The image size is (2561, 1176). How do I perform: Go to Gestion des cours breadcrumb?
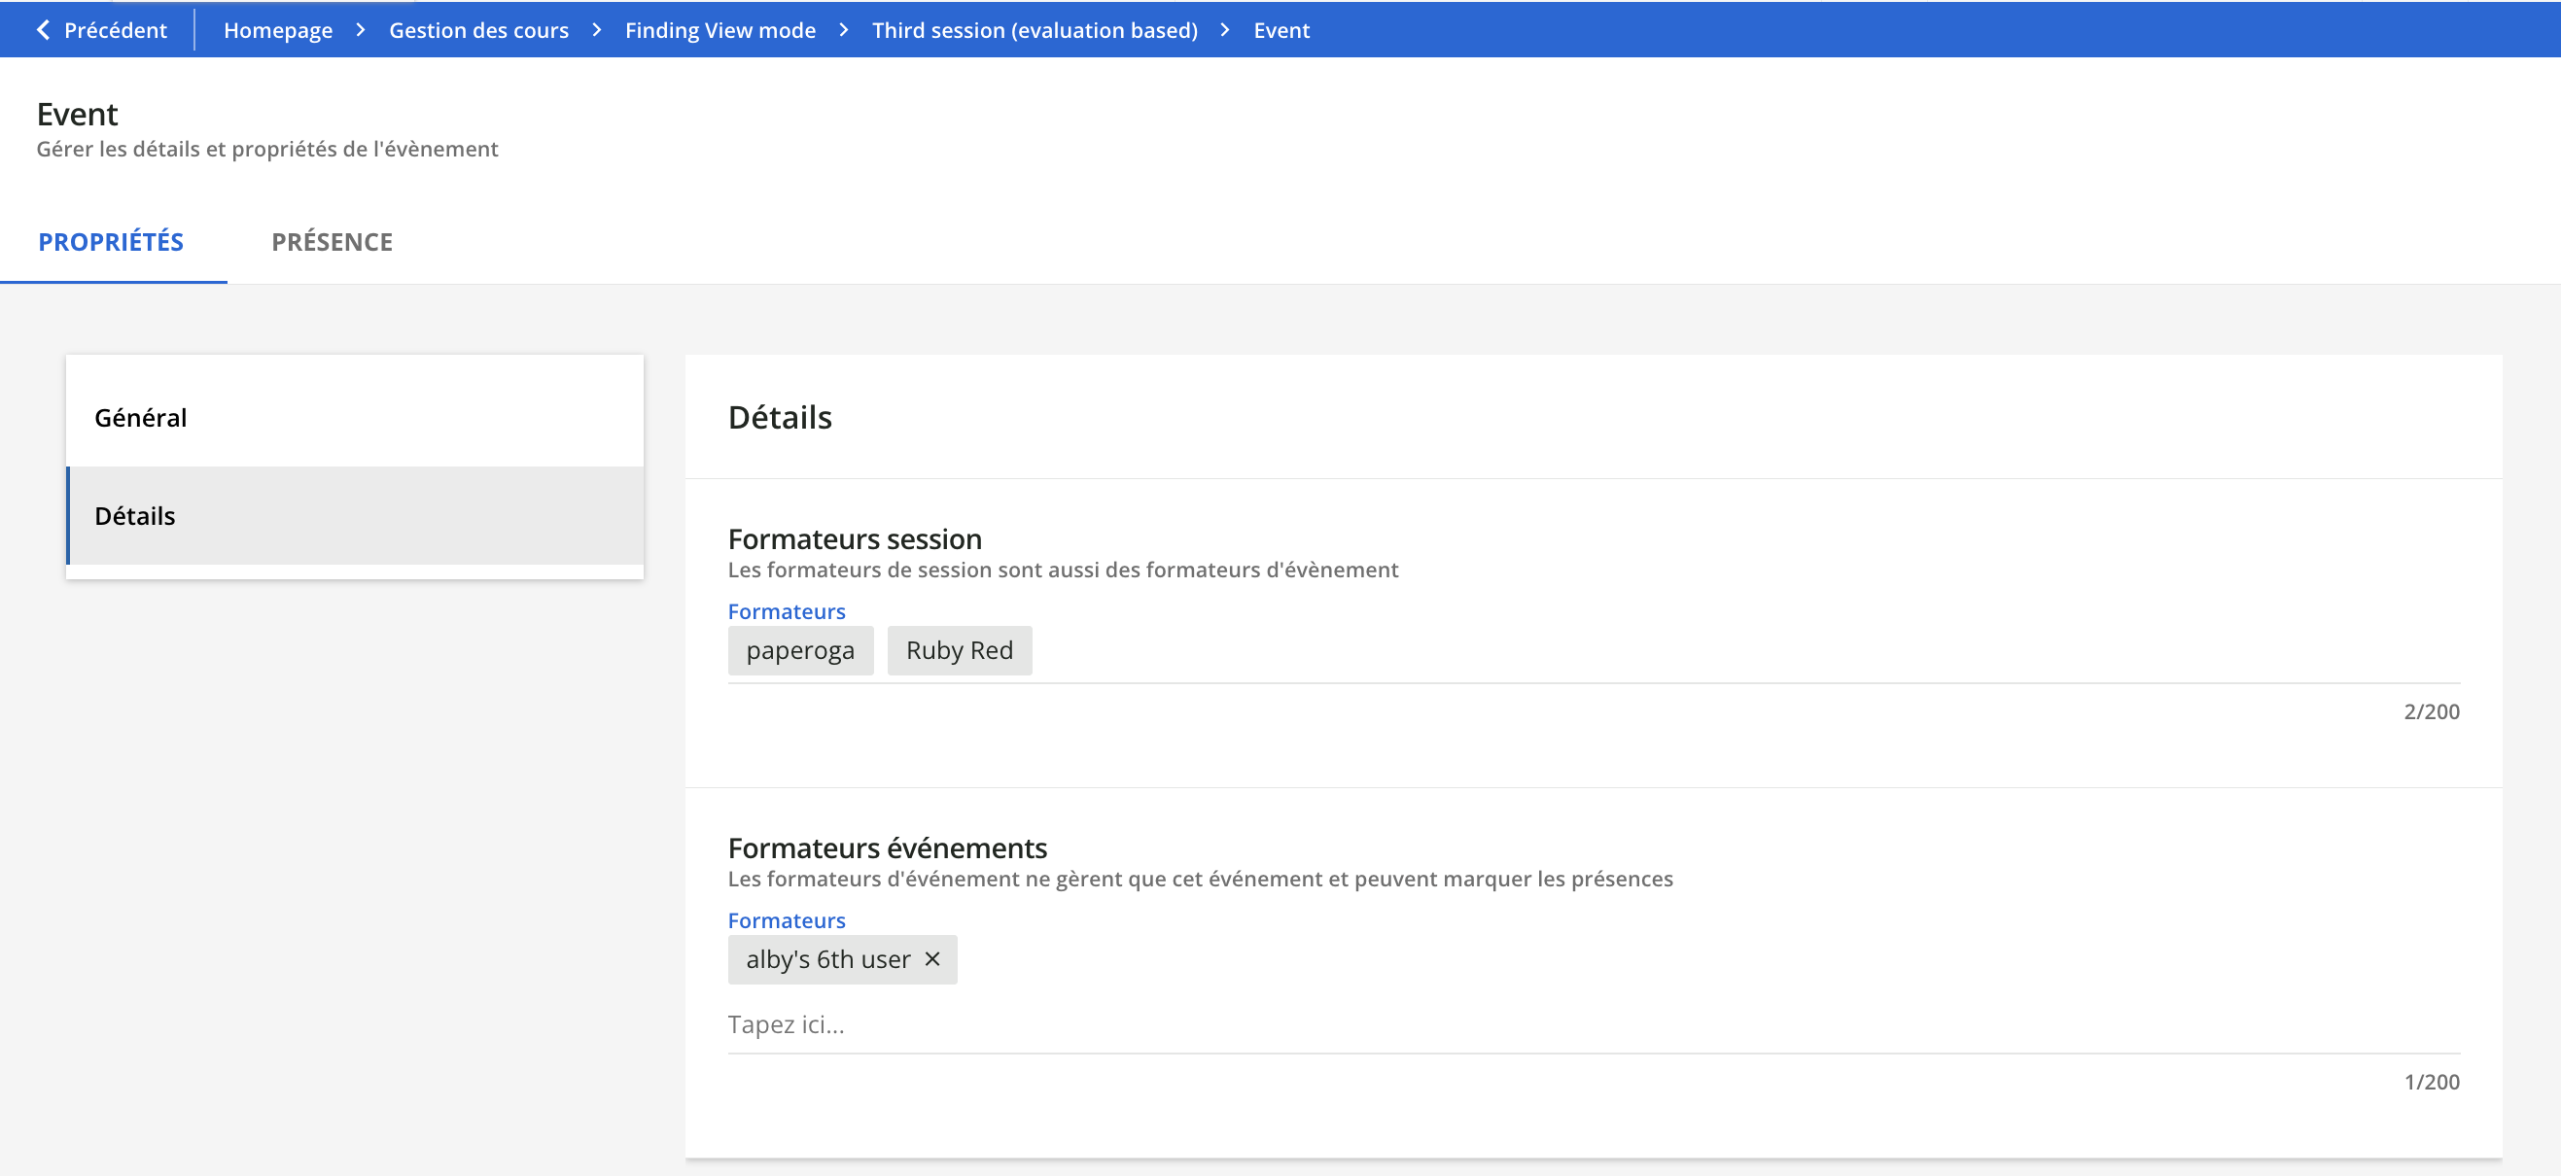[x=478, y=30]
